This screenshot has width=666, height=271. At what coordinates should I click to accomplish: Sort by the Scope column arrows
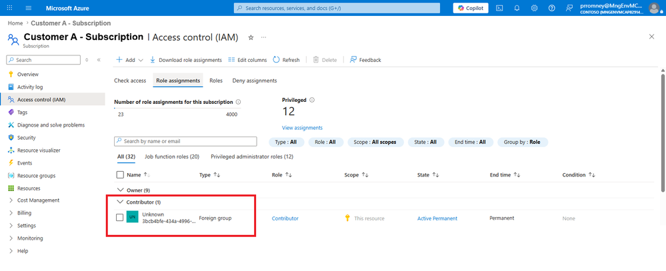point(365,174)
